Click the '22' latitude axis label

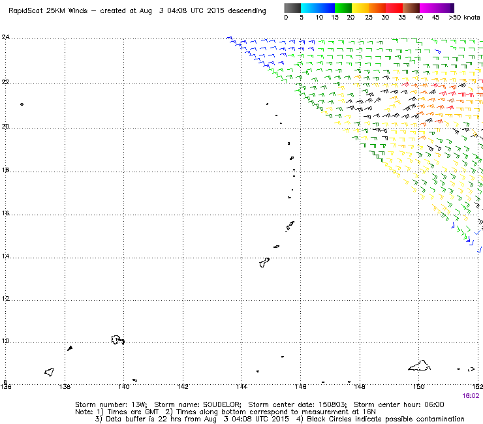(5, 82)
